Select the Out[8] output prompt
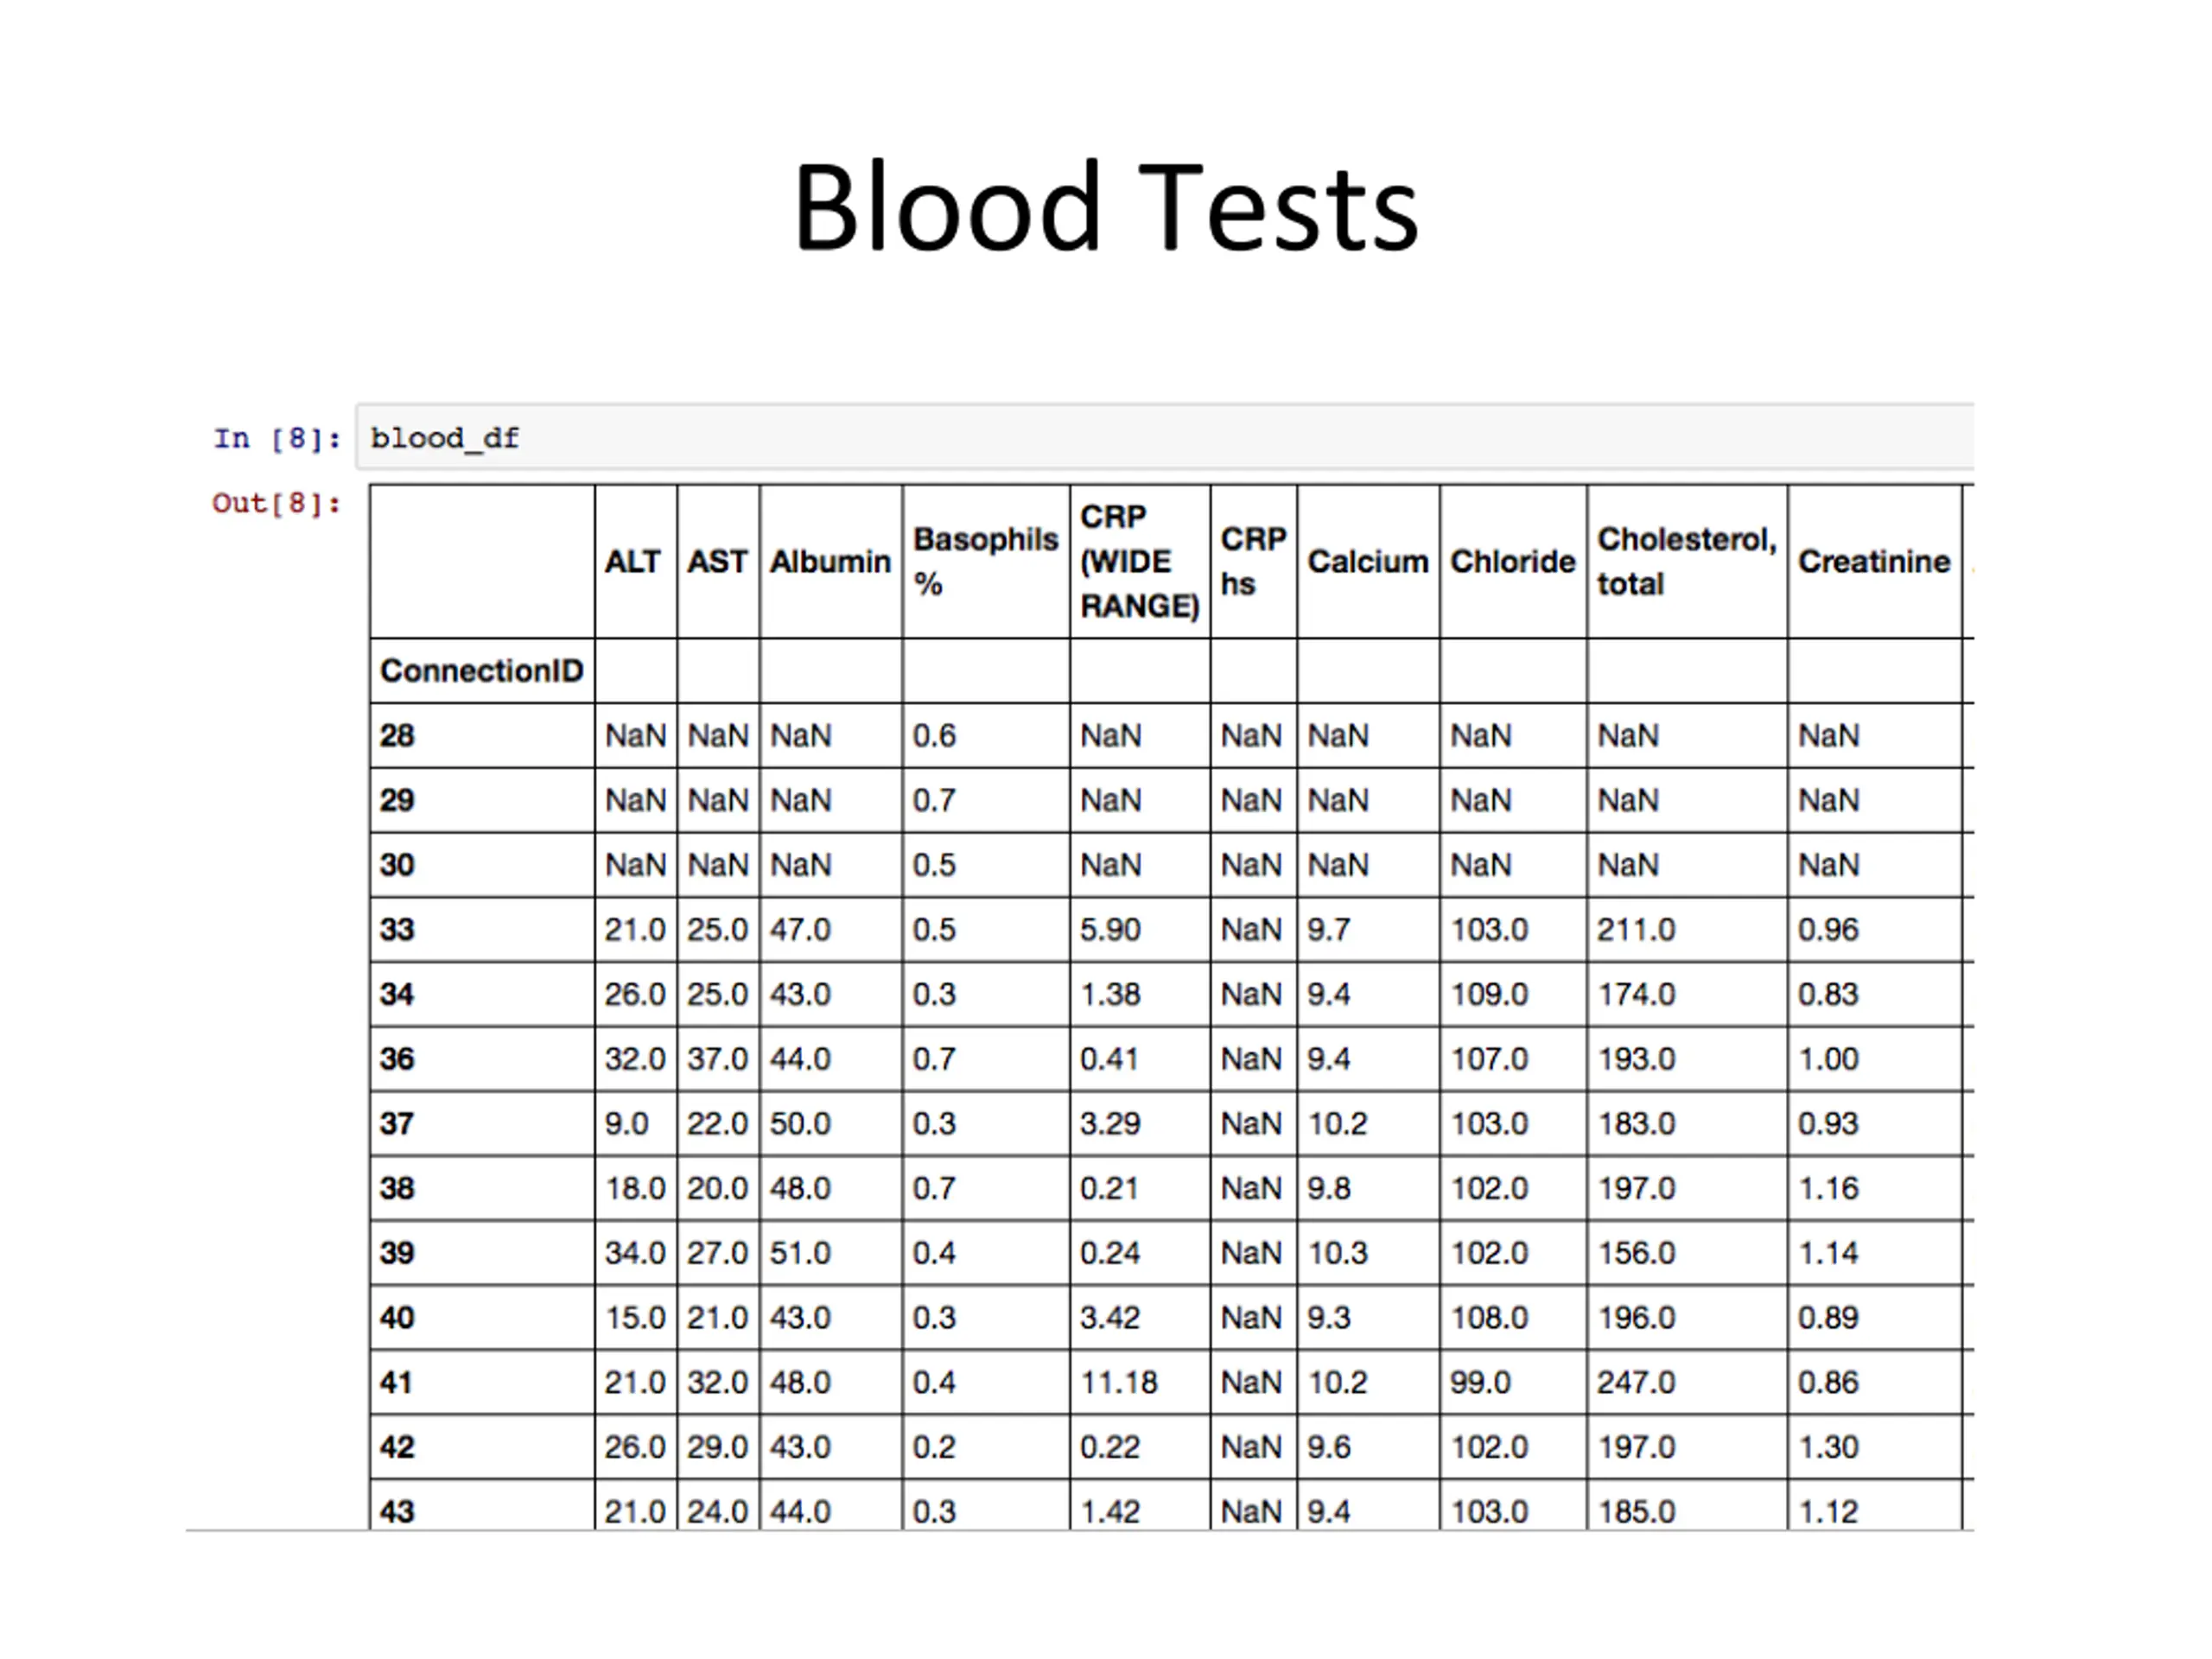The height and width of the screenshot is (1659, 2212). [x=277, y=502]
